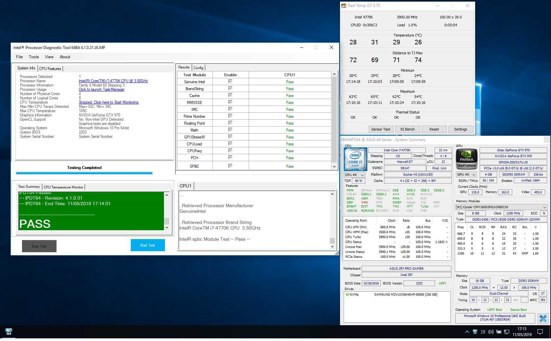Select the Results tab
This screenshot has height=341, width=551.
pyautogui.click(x=184, y=67)
